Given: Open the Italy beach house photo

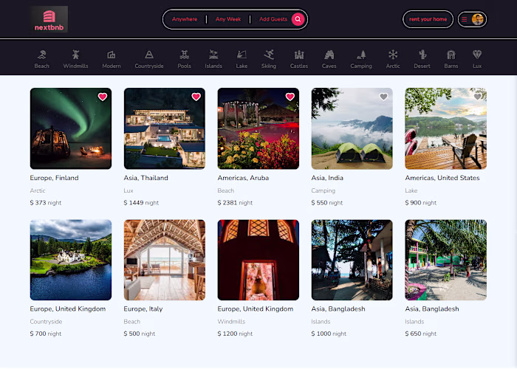Looking at the screenshot, I should pos(165,260).
